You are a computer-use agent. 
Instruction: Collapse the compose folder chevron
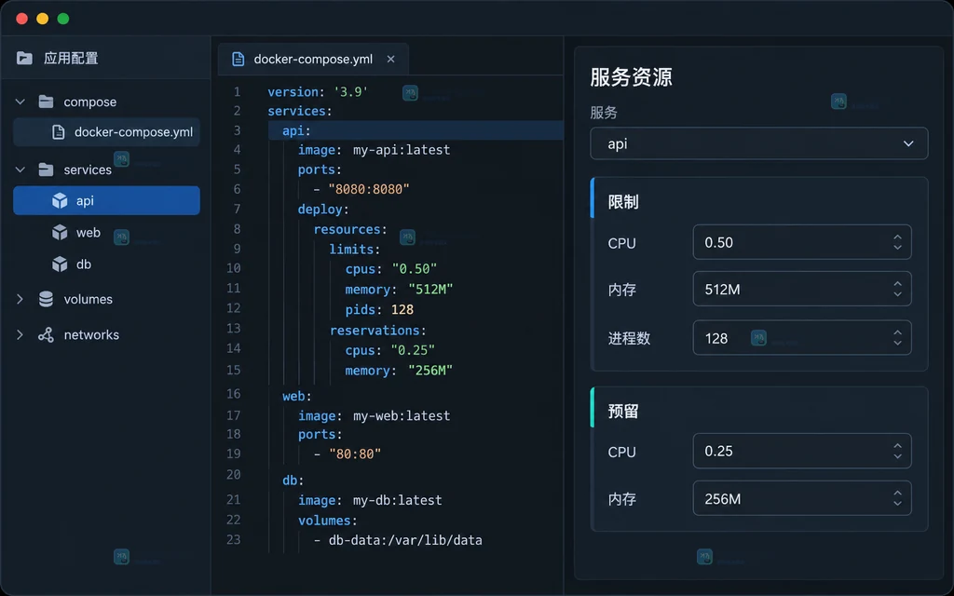20,102
